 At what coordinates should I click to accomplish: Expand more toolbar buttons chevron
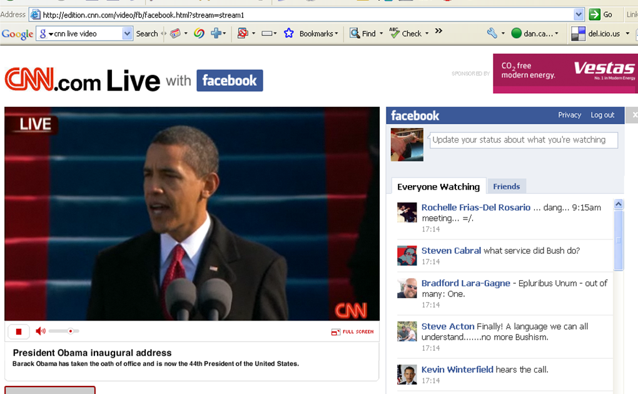click(438, 31)
